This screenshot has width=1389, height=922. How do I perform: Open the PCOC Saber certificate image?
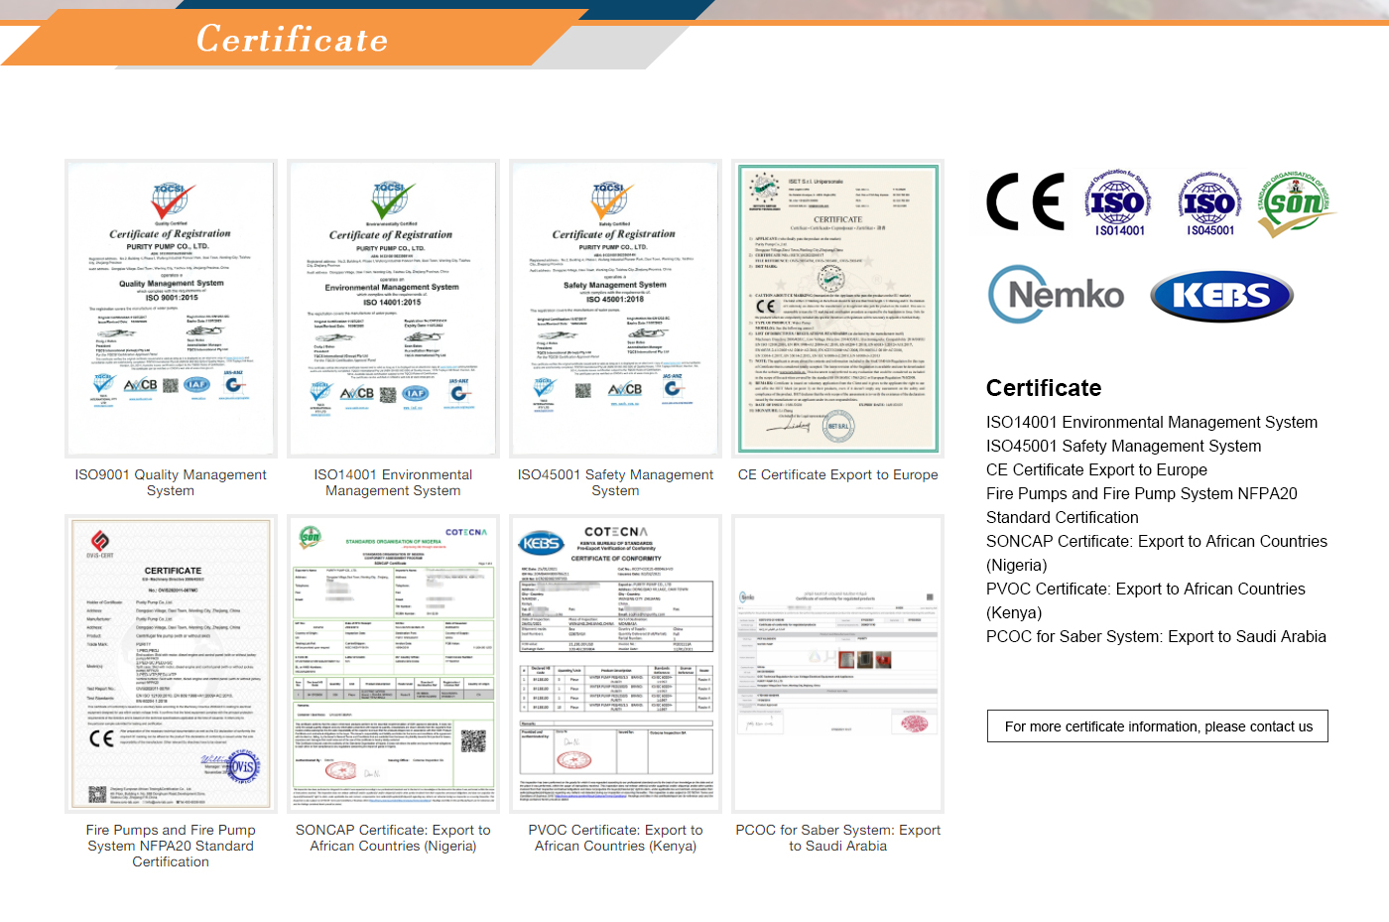point(837,663)
